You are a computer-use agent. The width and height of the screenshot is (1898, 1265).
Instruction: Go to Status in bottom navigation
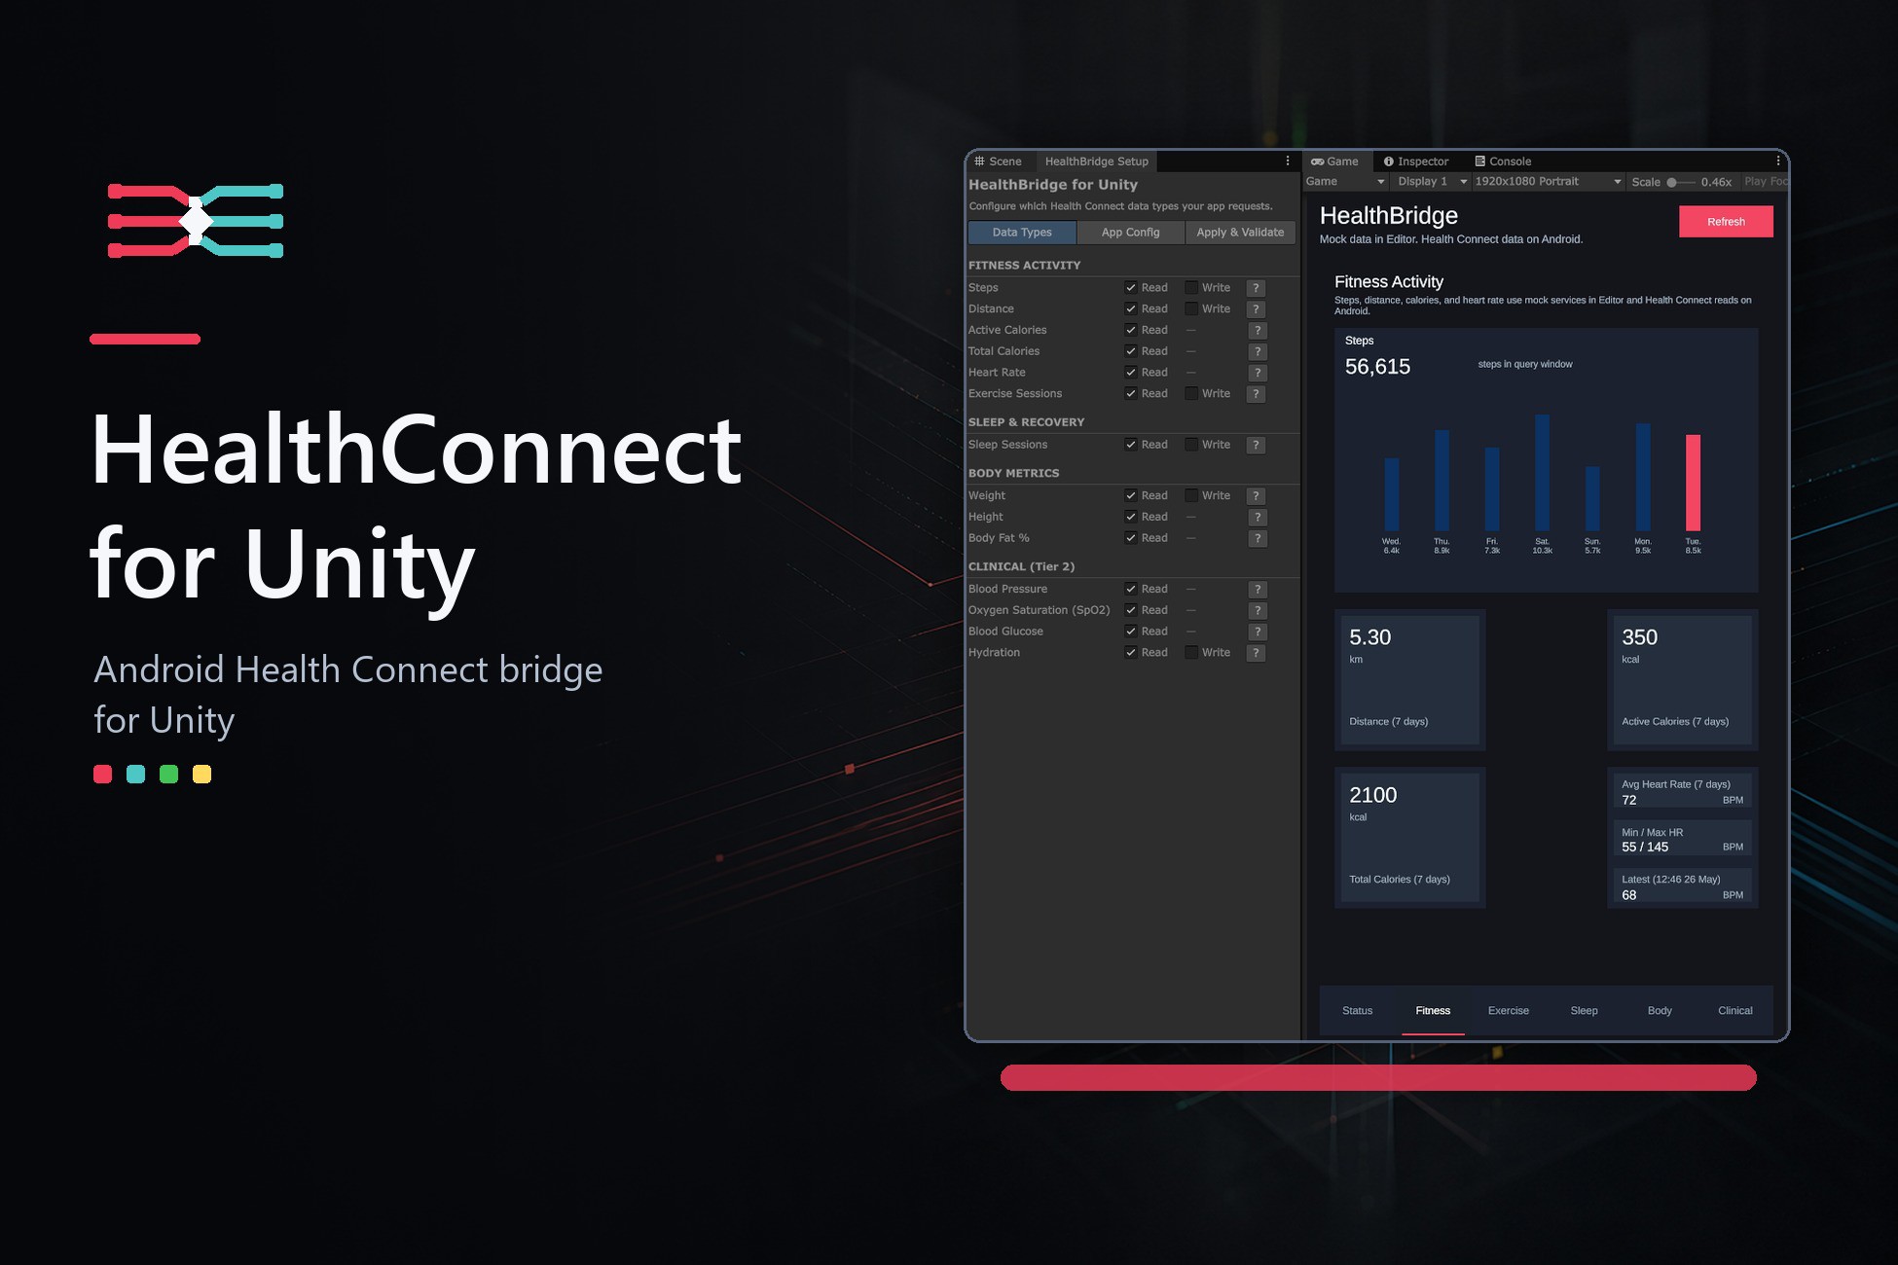pos(1357,1011)
